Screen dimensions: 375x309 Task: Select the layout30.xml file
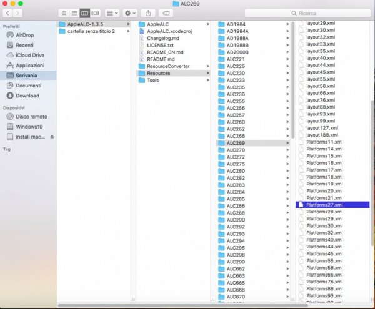[x=332, y=30]
